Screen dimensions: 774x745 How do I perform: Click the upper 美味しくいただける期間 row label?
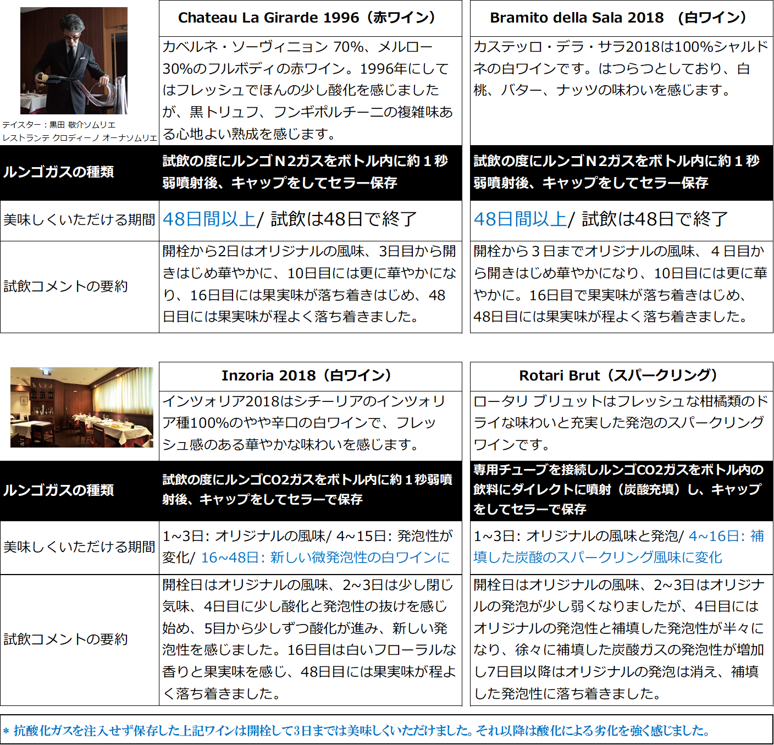point(80,220)
